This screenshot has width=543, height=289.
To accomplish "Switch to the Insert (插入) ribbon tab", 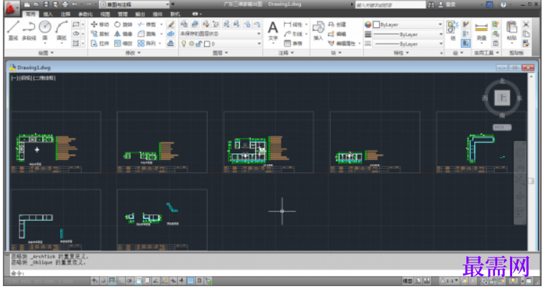I will [x=48, y=14].
